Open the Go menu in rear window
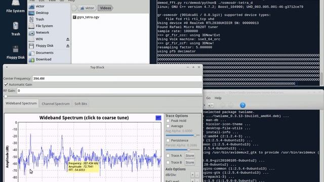 (x=208, y=98)
